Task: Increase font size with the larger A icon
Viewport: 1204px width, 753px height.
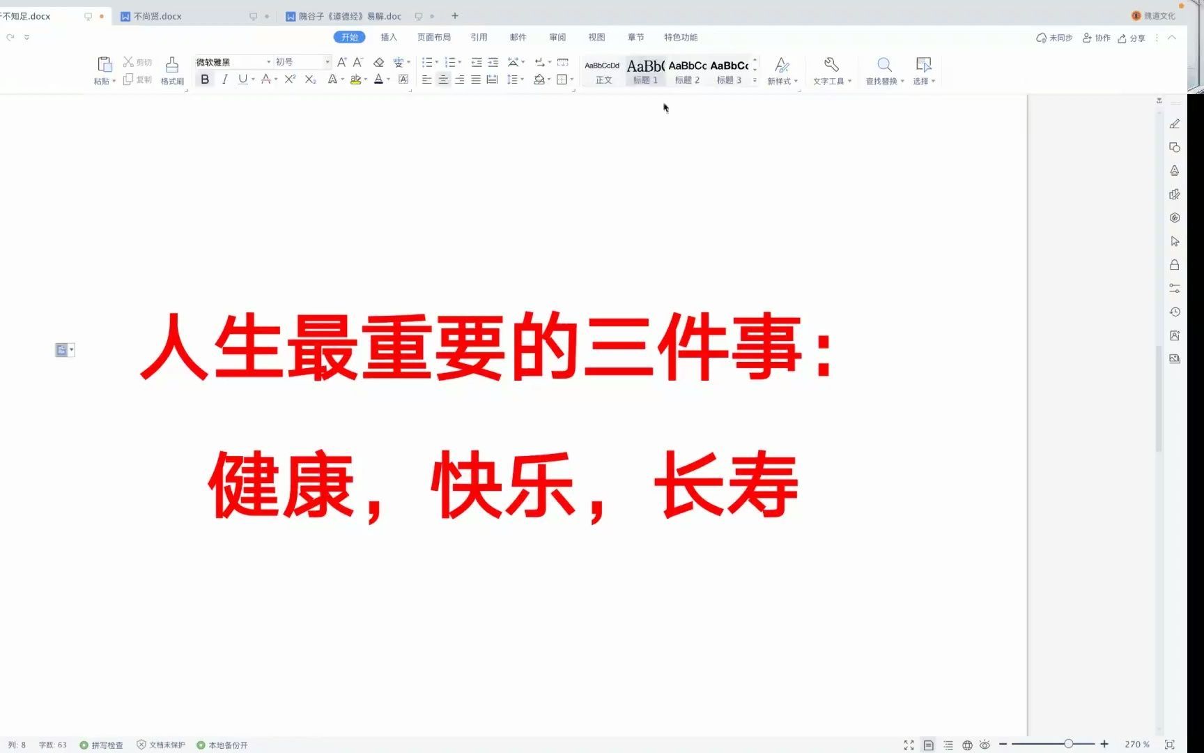Action: [x=342, y=62]
